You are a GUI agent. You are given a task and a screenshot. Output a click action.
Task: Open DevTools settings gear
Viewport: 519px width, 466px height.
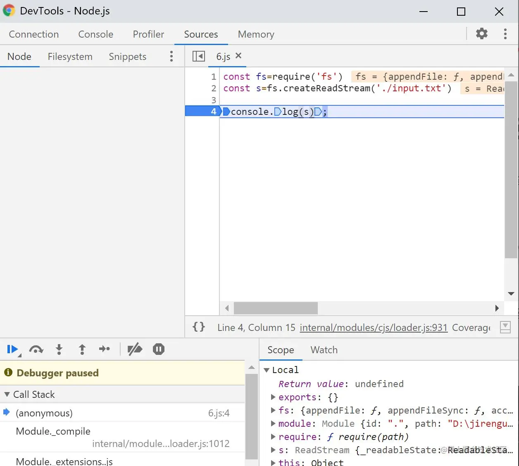click(481, 34)
